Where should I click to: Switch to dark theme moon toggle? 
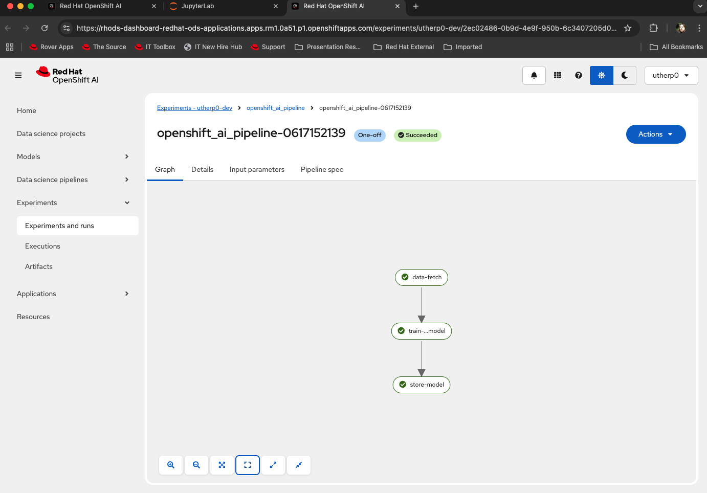(625, 75)
